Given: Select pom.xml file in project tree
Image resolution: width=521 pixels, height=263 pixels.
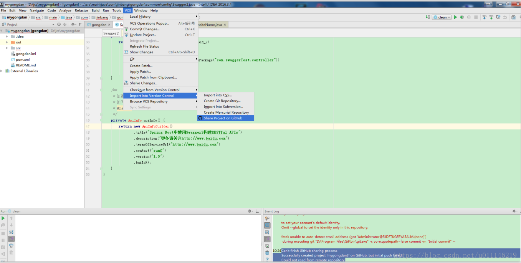Looking at the screenshot, I should (20, 60).
